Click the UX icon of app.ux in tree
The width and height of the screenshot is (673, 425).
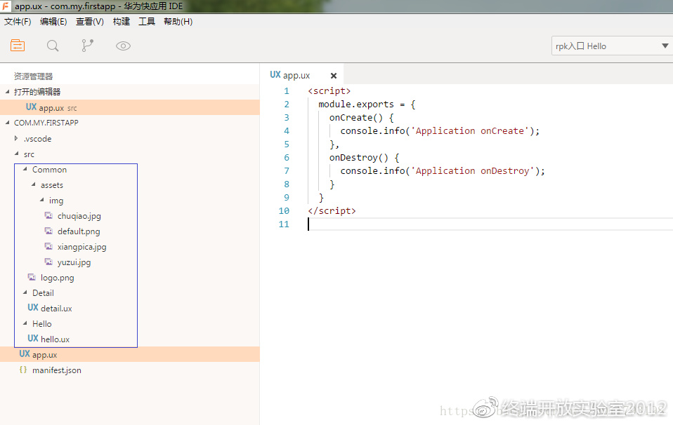[25, 354]
